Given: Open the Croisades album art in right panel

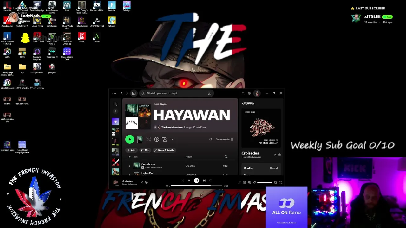Looking at the screenshot, I should [x=262, y=128].
